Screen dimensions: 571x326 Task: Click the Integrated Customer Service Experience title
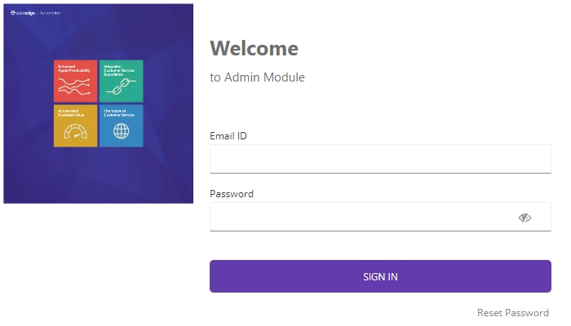point(119,70)
